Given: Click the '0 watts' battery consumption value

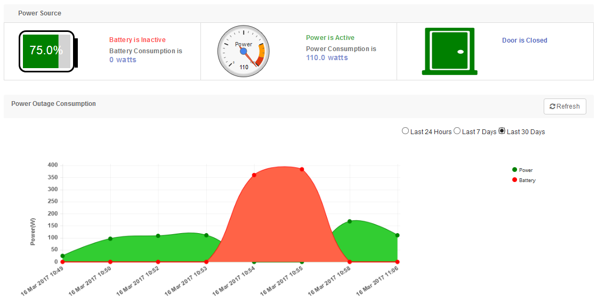Looking at the screenshot, I should [x=123, y=60].
